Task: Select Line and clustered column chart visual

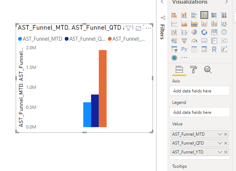Action: (214, 24)
